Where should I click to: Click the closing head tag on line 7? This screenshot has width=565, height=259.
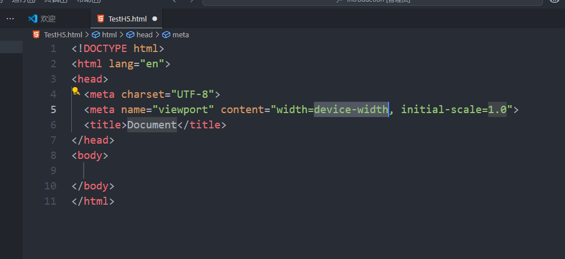pos(93,140)
